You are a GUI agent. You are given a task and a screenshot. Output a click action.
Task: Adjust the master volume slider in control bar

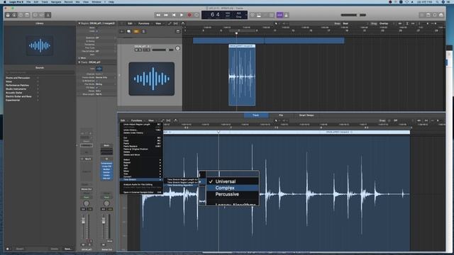coord(353,15)
